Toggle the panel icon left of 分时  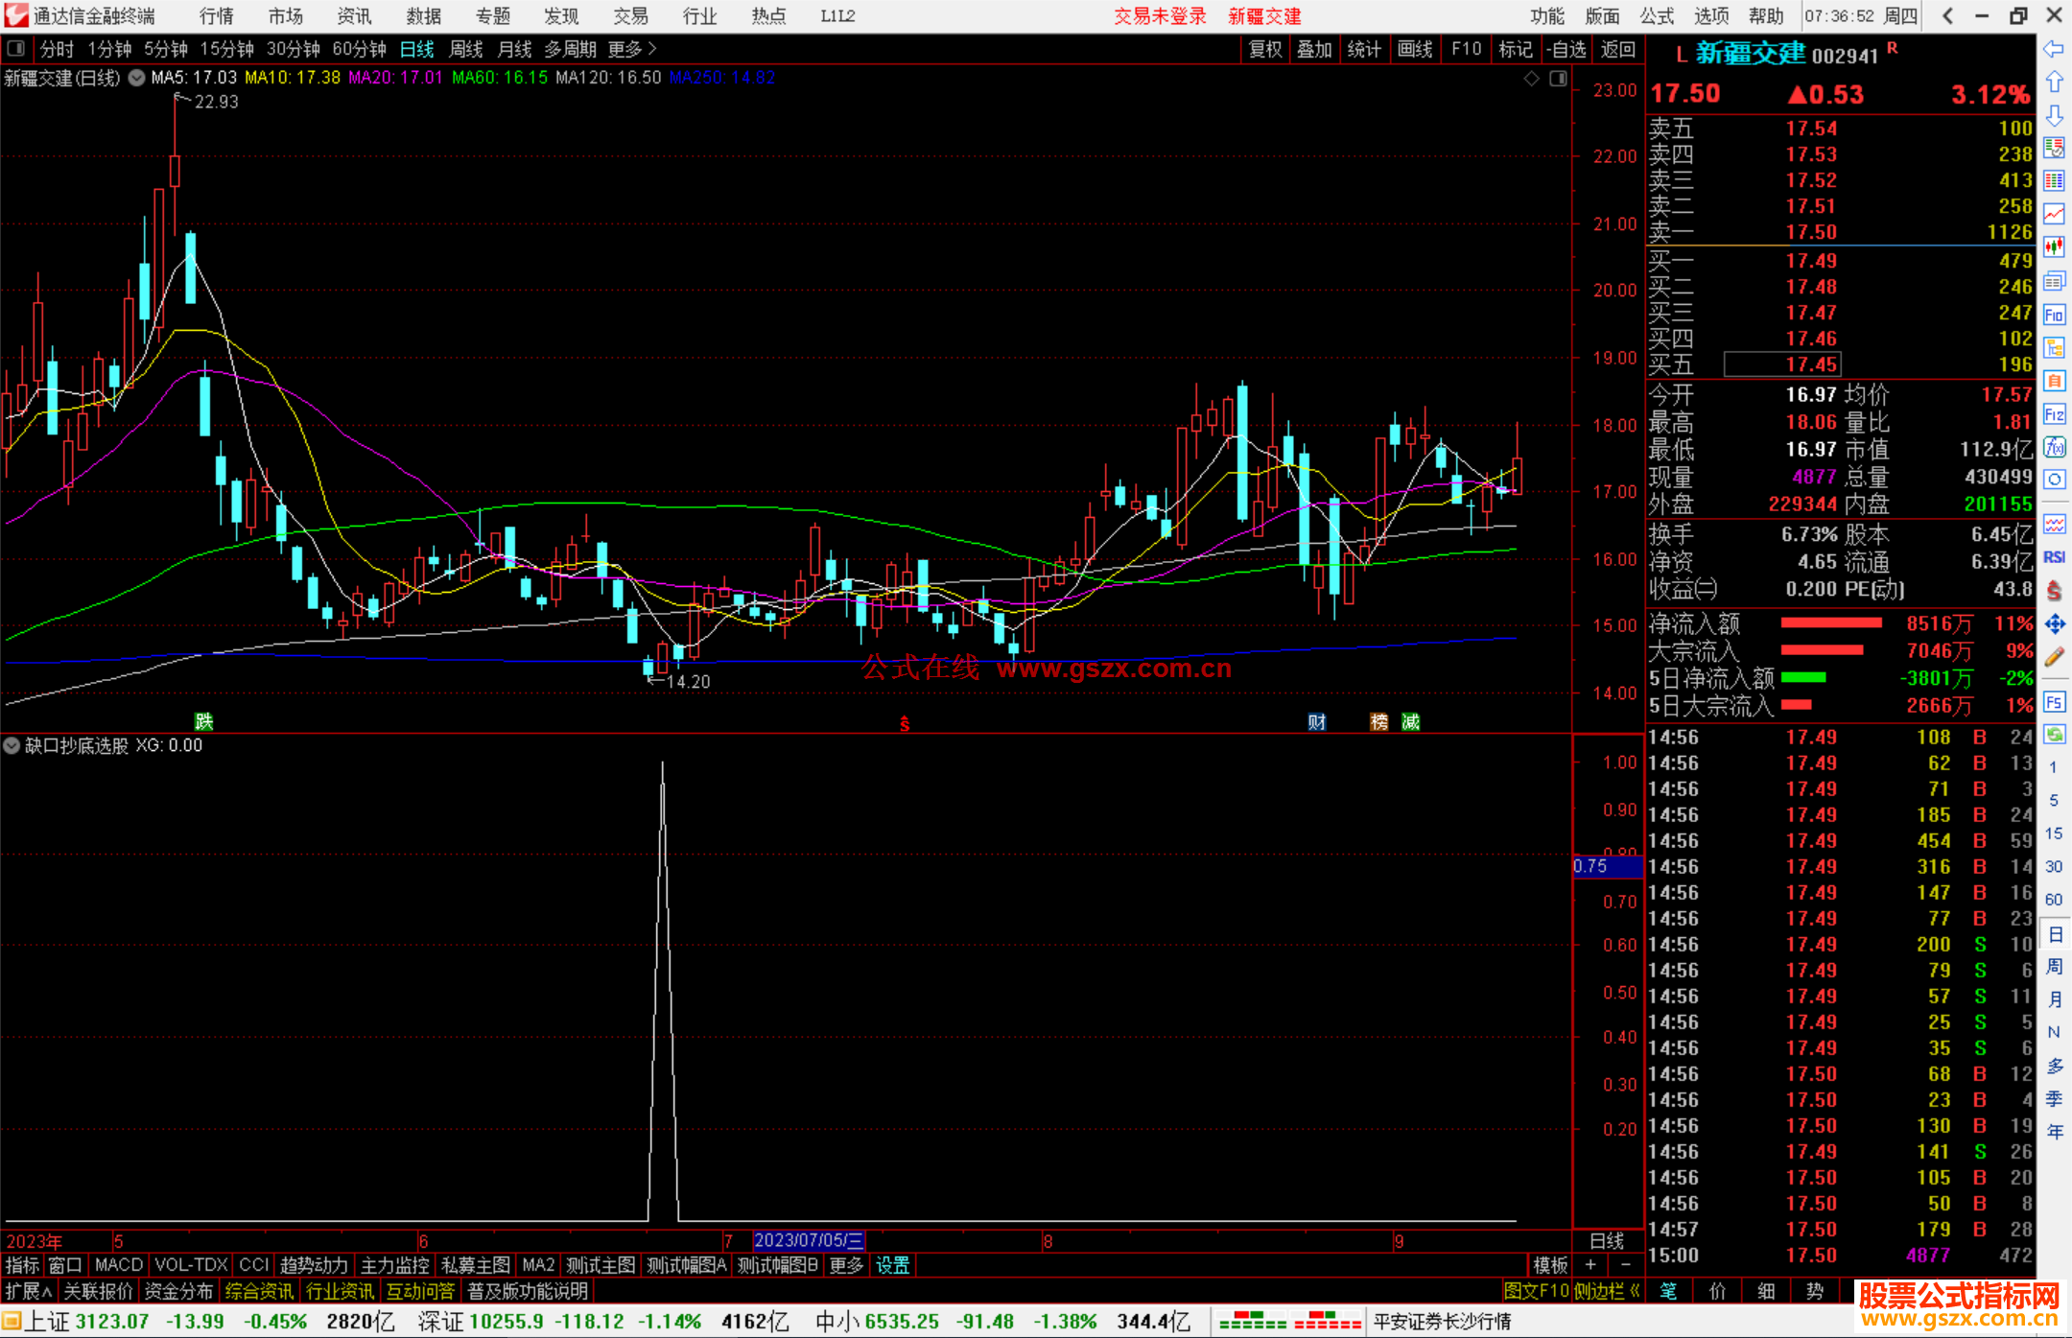coord(16,48)
